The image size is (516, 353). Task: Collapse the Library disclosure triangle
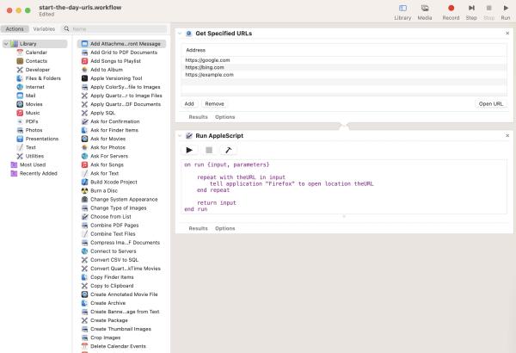pos(4,43)
